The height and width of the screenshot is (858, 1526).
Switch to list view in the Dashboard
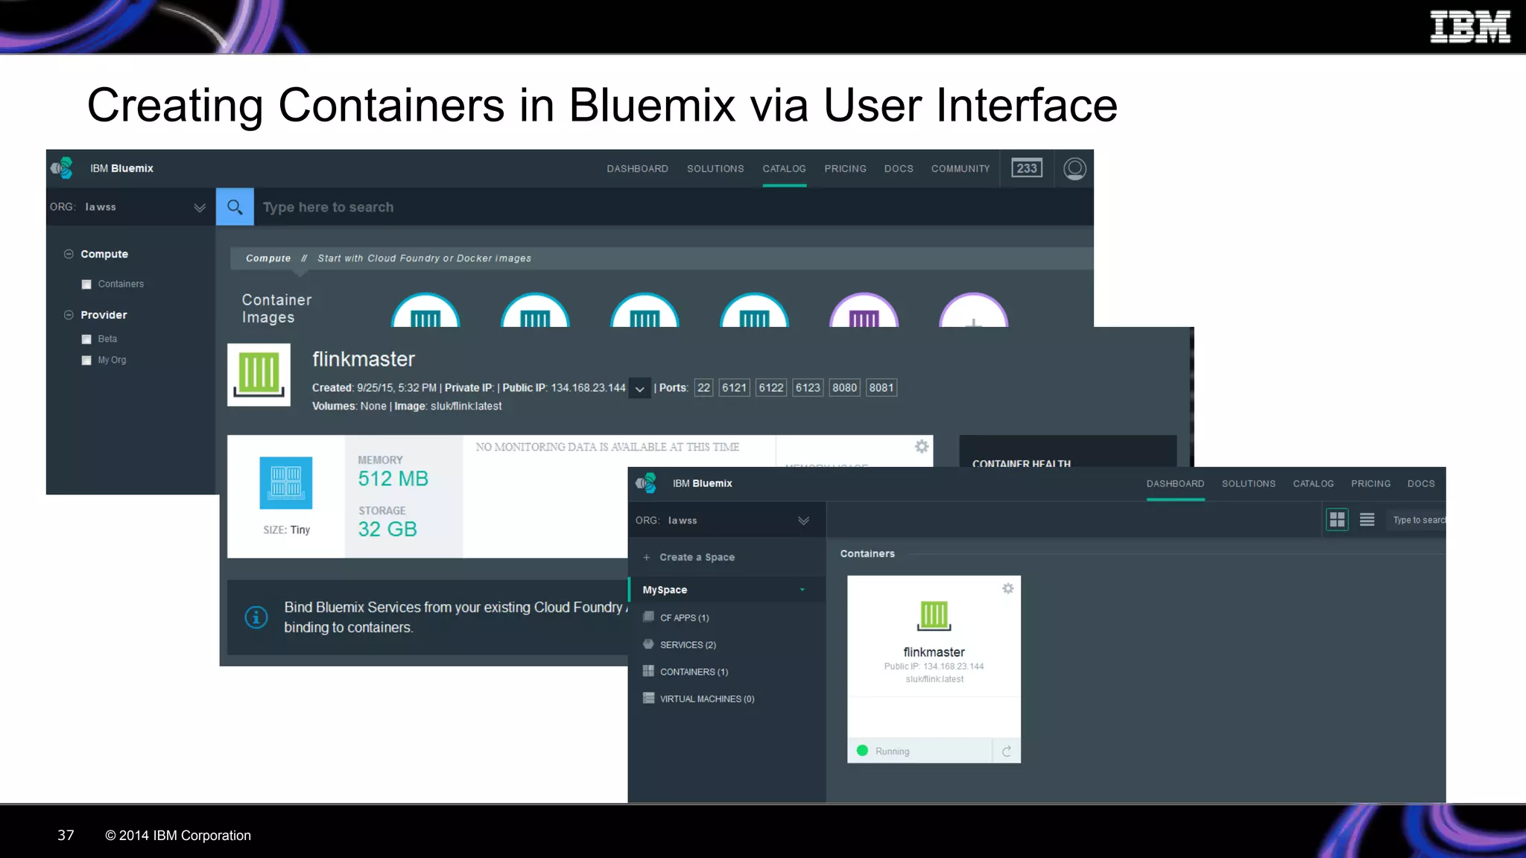[x=1367, y=519]
